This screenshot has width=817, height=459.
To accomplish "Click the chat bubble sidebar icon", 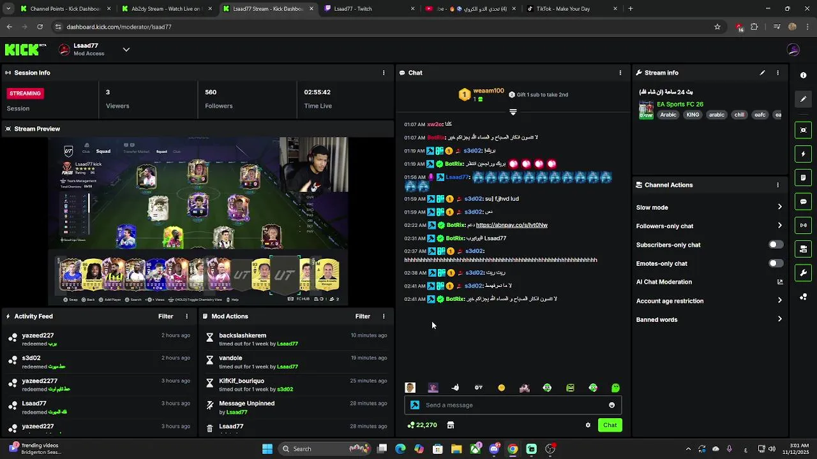I will click(x=803, y=201).
